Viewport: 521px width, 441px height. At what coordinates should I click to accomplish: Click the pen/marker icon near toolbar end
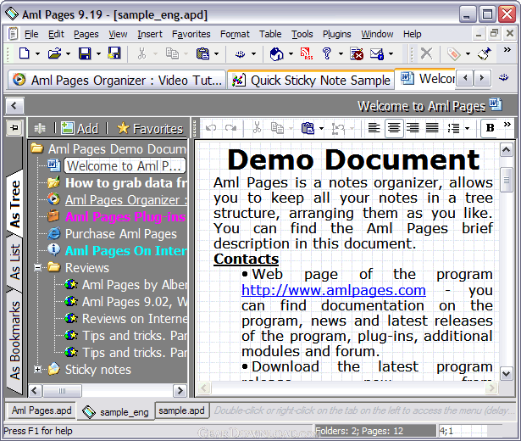tap(484, 53)
